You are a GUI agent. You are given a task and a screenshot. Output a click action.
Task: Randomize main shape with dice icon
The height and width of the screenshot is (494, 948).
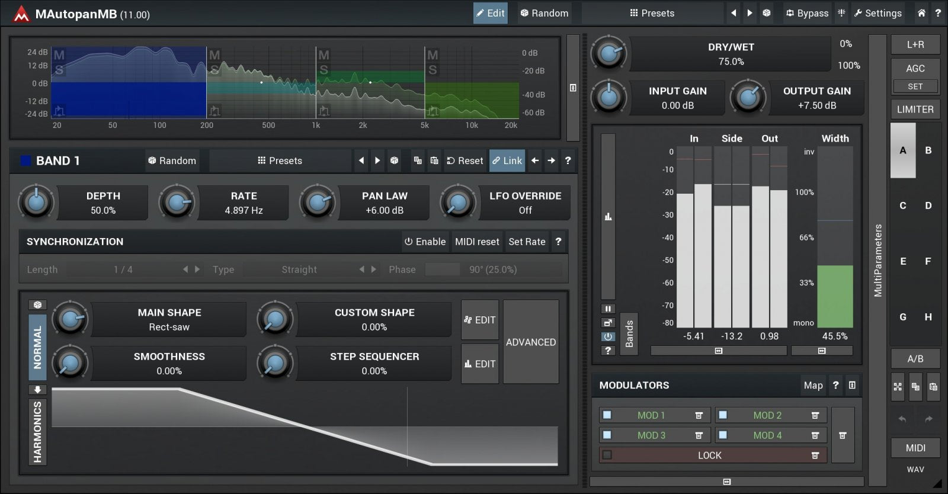37,304
